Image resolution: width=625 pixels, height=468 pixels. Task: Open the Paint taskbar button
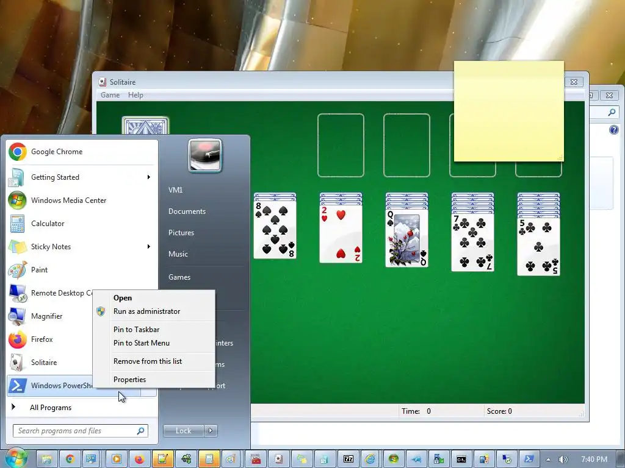pos(231,459)
